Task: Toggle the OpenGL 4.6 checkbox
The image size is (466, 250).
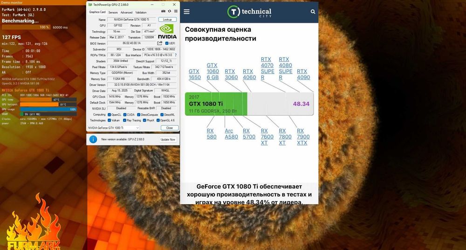Action: pos(158,120)
